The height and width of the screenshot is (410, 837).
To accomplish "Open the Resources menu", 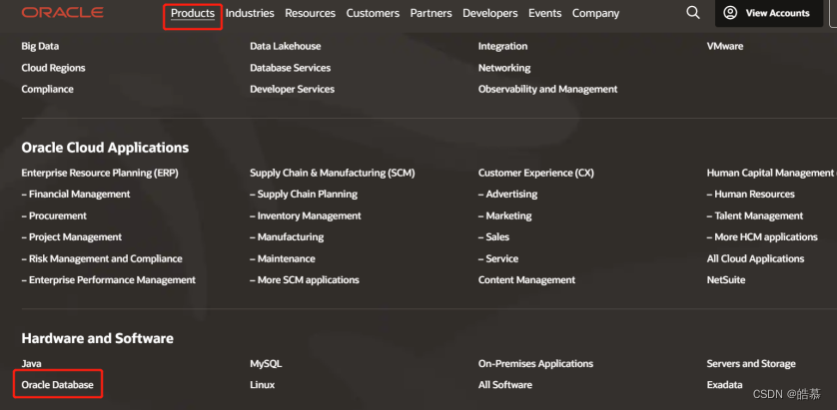I will point(311,13).
